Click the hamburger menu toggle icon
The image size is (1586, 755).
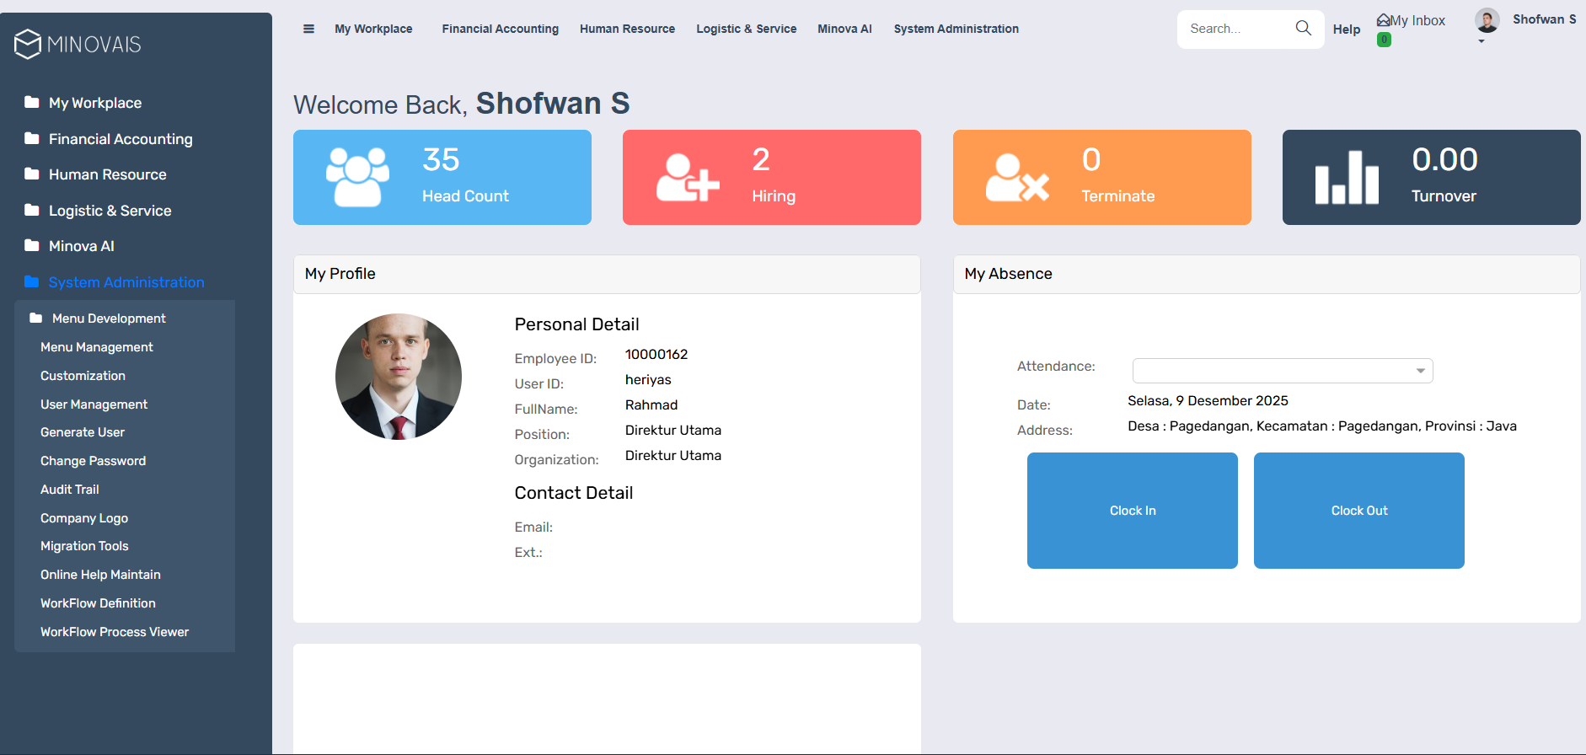point(308,29)
